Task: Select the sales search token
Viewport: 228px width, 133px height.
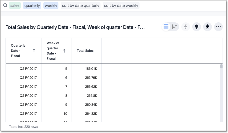Action: click(x=15, y=5)
